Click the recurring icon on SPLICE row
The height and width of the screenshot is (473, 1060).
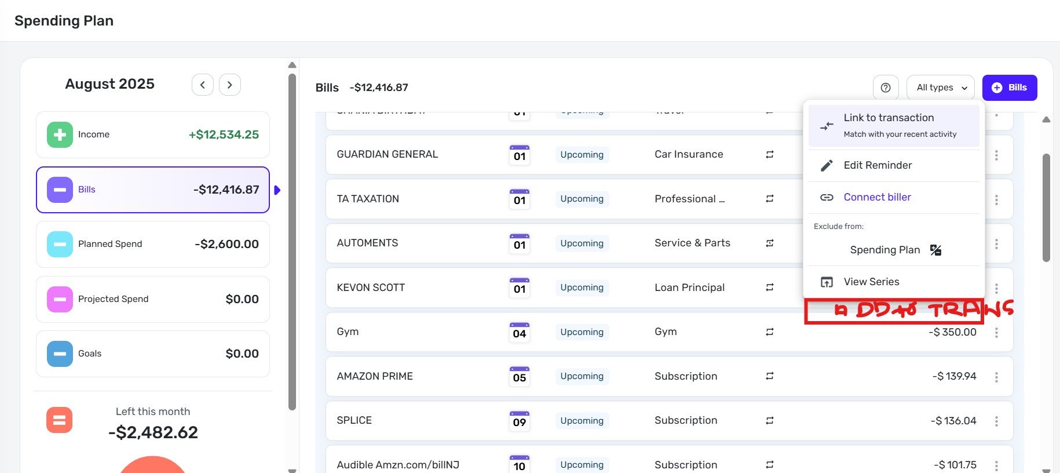770,421
